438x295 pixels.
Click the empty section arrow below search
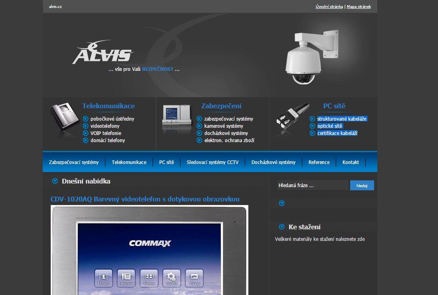282,203
